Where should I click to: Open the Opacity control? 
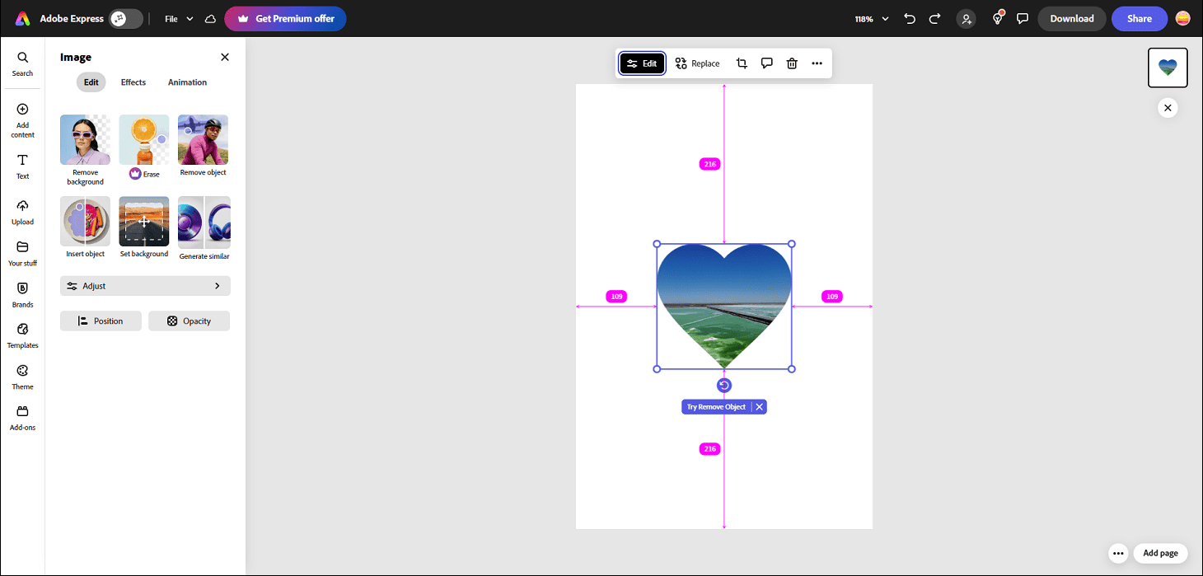[189, 321]
